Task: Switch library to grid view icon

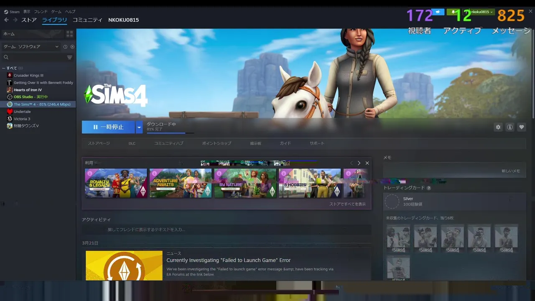Action: [69, 34]
